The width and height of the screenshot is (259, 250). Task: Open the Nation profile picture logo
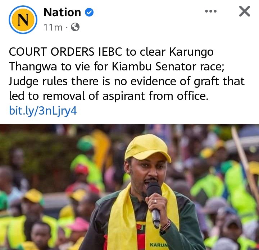coord(23,20)
